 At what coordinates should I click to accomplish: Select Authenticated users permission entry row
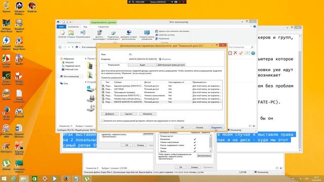[161, 92]
